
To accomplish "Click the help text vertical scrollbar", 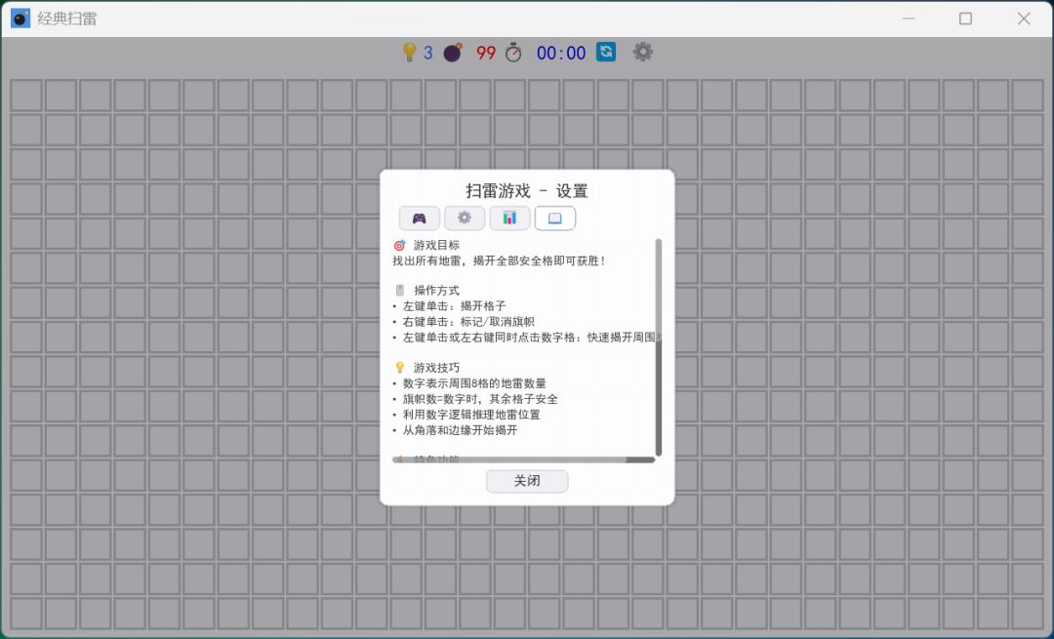I will coord(658,347).
